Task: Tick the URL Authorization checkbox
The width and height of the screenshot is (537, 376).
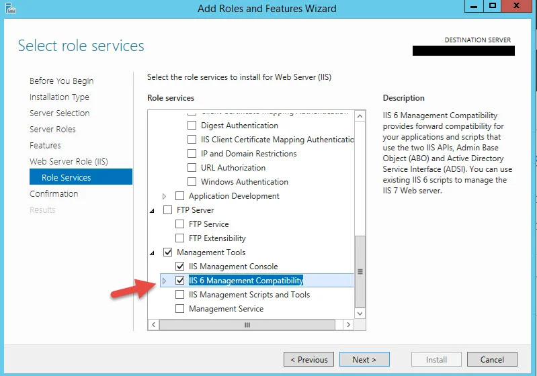Action: pos(192,168)
